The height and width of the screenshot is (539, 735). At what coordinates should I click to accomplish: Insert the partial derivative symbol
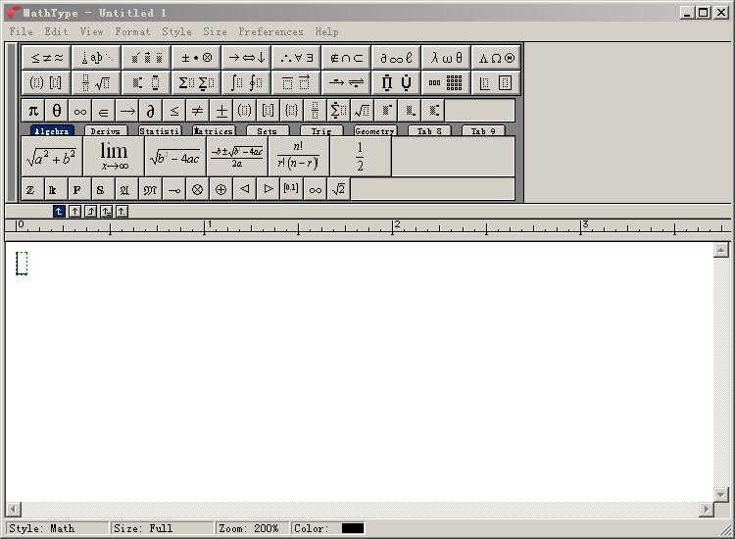151,111
